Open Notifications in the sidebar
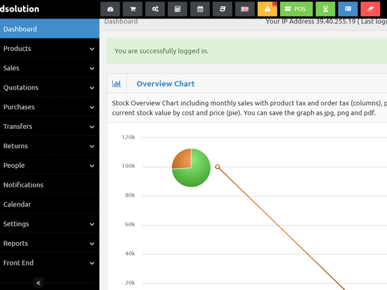This screenshot has height=290, width=387. point(50,185)
